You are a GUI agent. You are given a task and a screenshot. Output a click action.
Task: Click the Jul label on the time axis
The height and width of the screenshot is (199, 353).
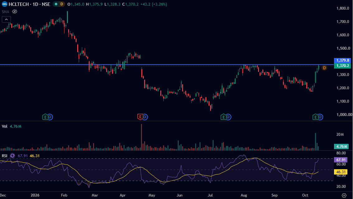pyautogui.click(x=210, y=195)
